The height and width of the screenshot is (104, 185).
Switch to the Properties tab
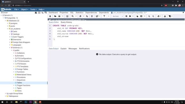click(64, 12)
